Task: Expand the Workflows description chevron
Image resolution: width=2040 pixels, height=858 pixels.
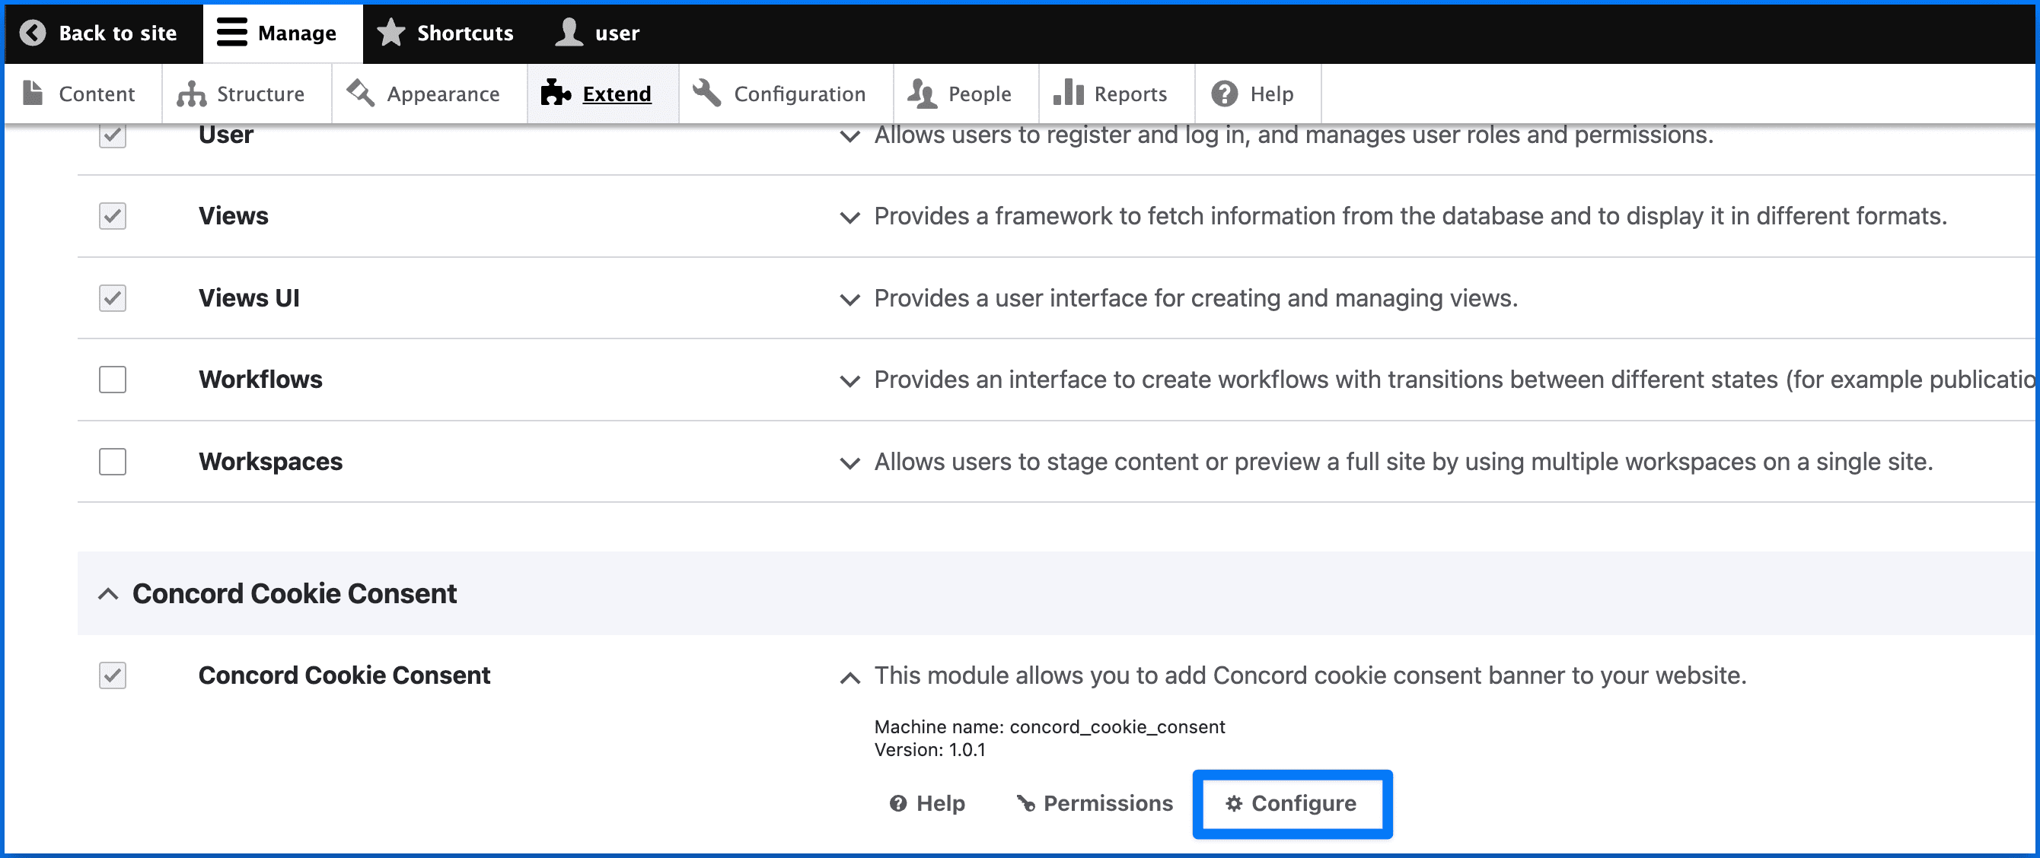Action: point(849,381)
